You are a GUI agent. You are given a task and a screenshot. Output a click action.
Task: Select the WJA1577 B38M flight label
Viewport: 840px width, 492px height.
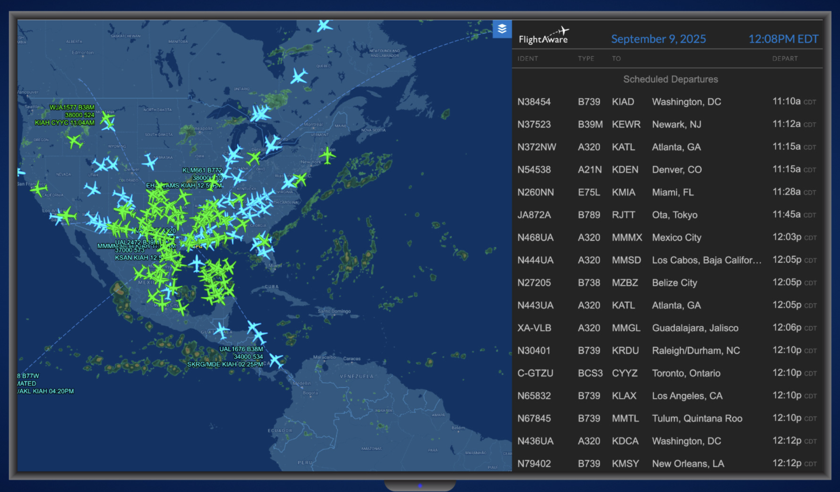point(65,115)
